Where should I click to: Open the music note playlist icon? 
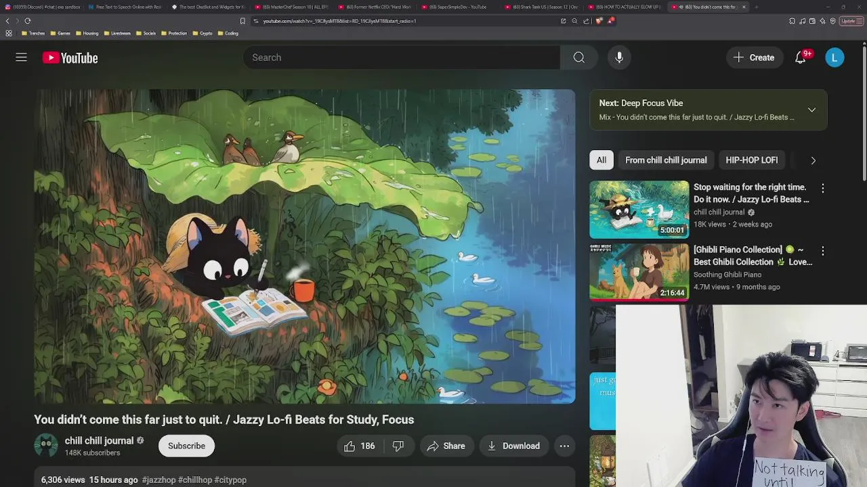pos(802,21)
